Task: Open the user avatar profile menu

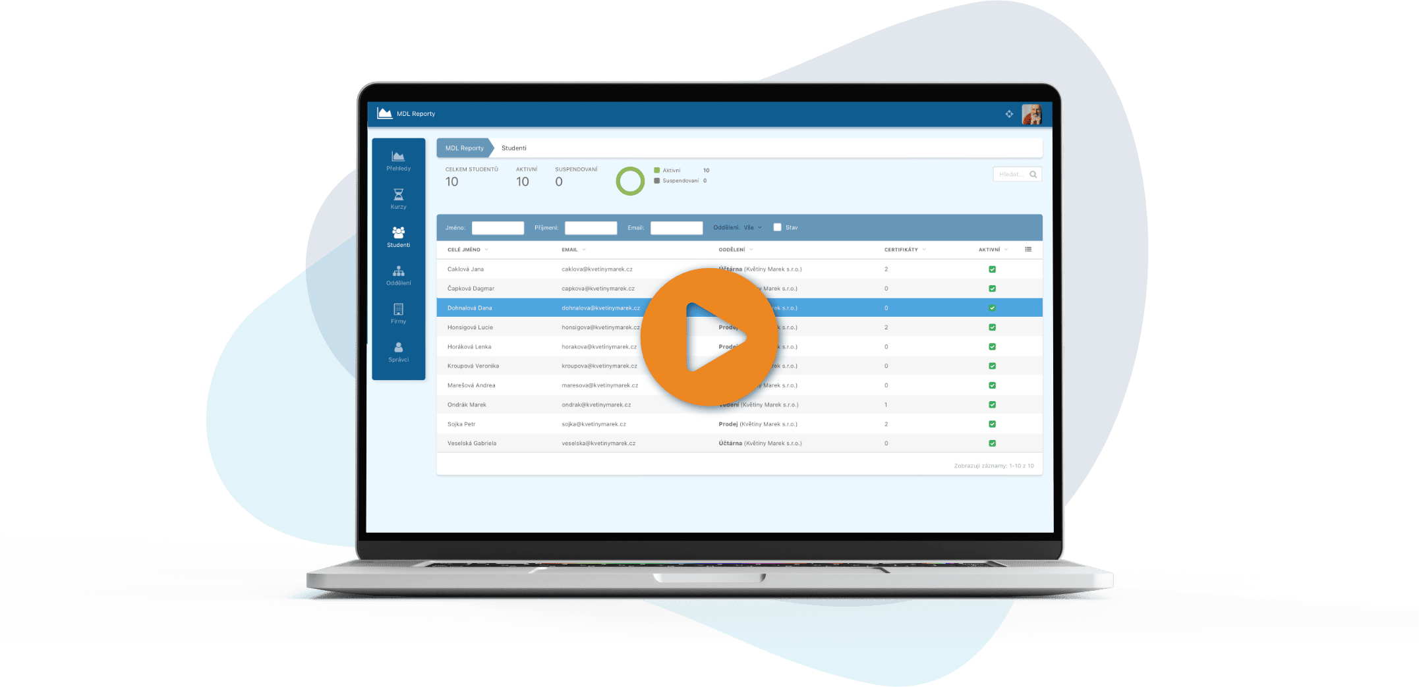Action: coord(1031,114)
